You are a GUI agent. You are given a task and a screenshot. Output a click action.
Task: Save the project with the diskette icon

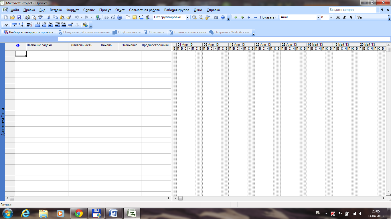tap(19, 17)
